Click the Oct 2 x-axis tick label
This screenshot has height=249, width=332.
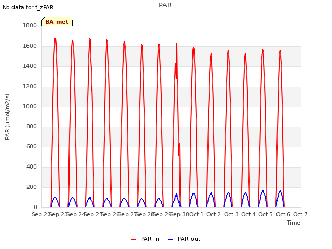pyautogui.click(x=214, y=214)
